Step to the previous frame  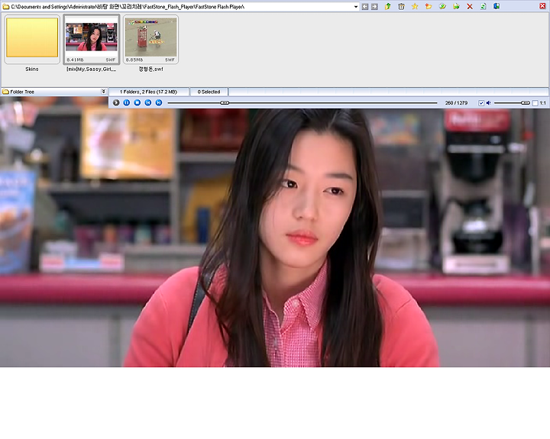pyautogui.click(x=148, y=103)
